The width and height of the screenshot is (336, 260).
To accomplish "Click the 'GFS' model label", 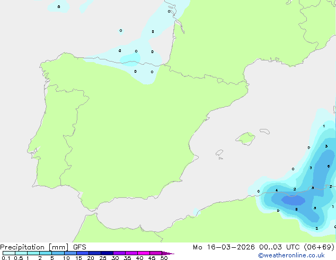I will click(x=79, y=247).
